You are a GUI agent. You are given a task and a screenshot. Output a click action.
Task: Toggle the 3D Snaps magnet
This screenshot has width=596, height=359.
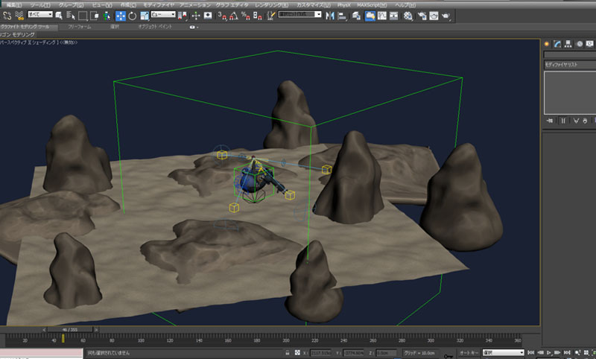tap(222, 16)
